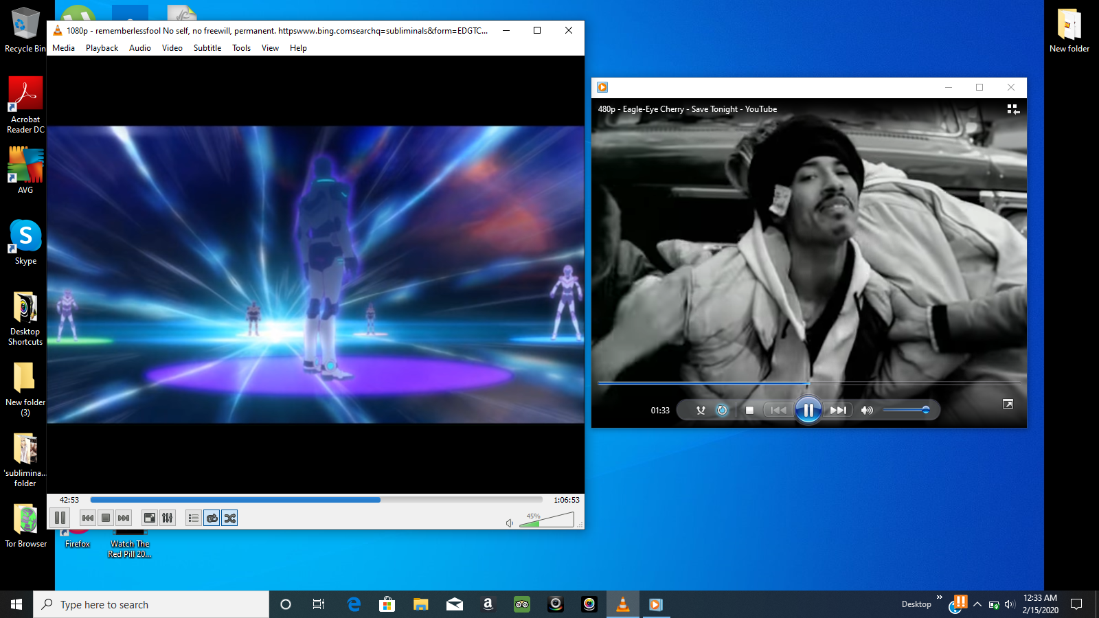Open the Action Center notifications
1099x618 pixels.
pyautogui.click(x=1076, y=604)
